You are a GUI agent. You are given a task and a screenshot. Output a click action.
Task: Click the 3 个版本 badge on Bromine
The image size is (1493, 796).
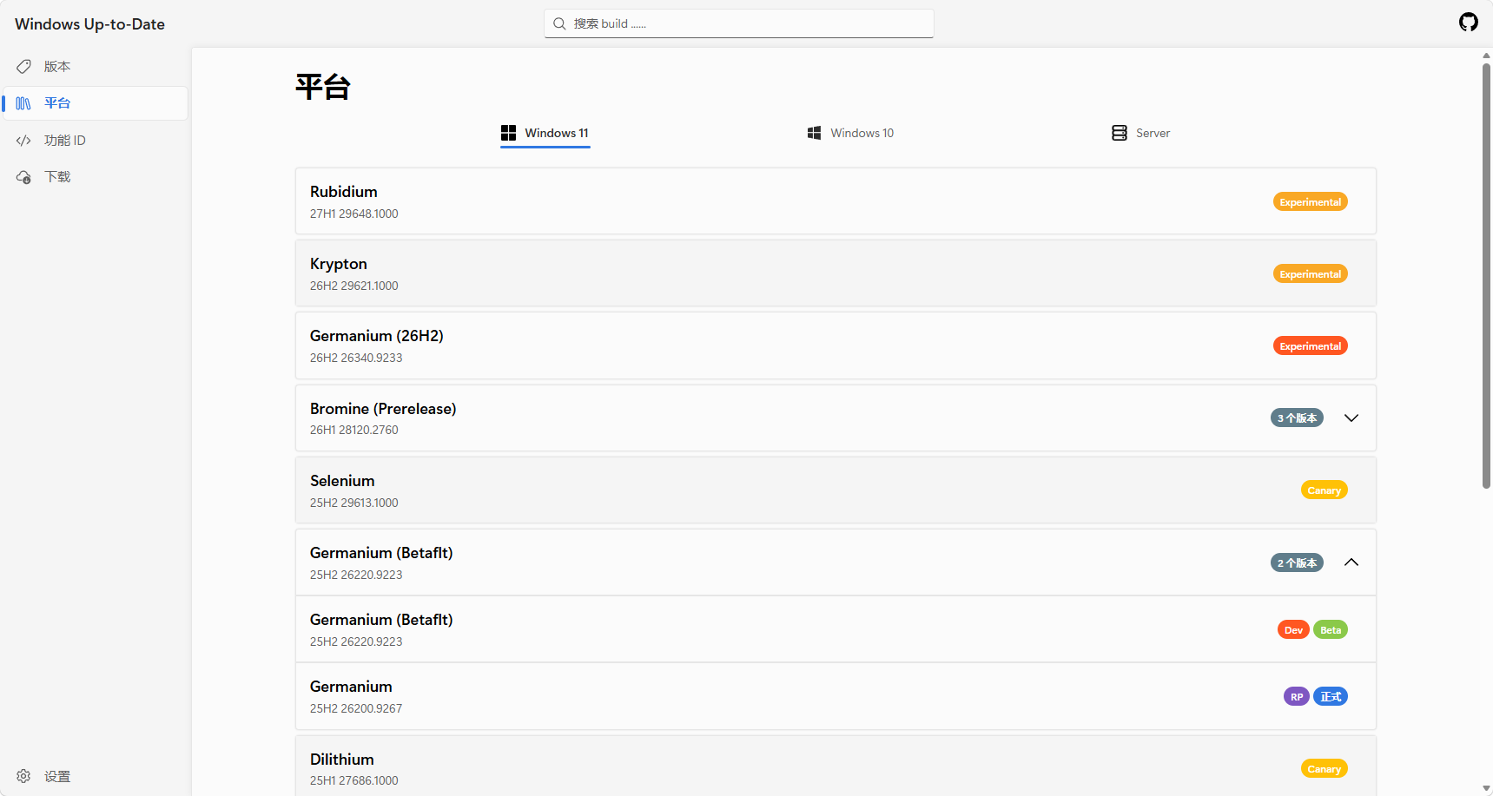tap(1297, 418)
